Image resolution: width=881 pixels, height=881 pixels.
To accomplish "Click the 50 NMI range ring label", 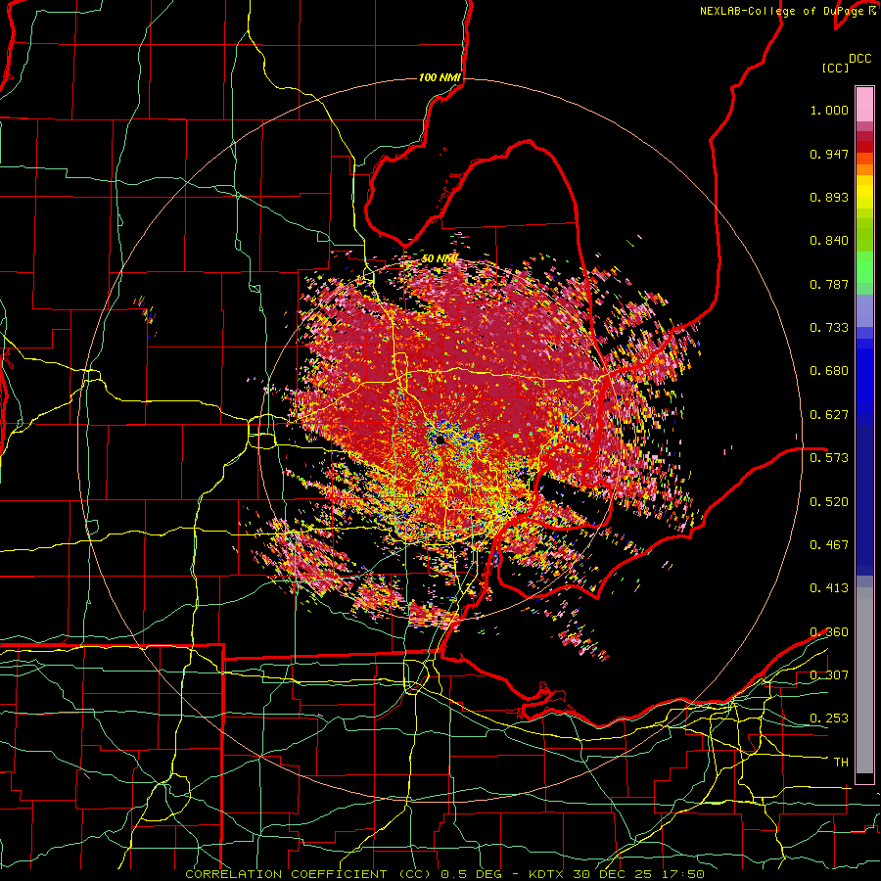I will [440, 258].
